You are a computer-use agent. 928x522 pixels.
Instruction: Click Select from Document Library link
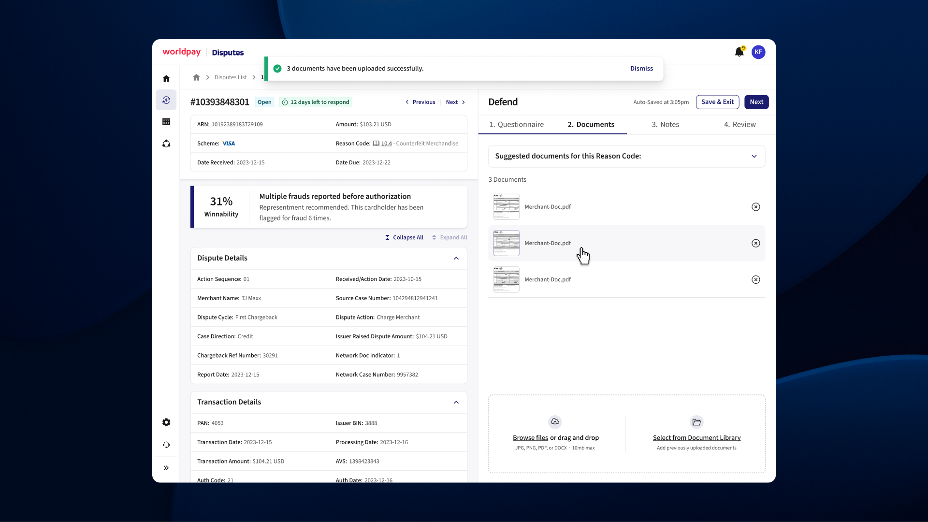tap(696, 438)
